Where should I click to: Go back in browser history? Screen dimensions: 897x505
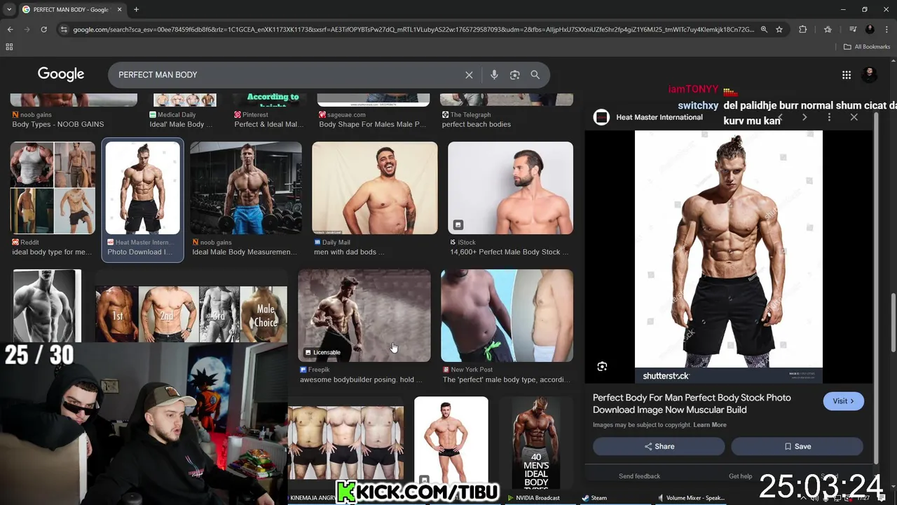point(10,29)
